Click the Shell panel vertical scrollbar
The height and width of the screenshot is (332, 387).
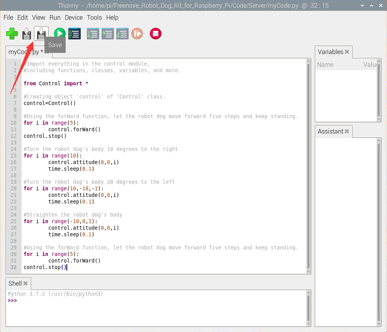[308, 308]
